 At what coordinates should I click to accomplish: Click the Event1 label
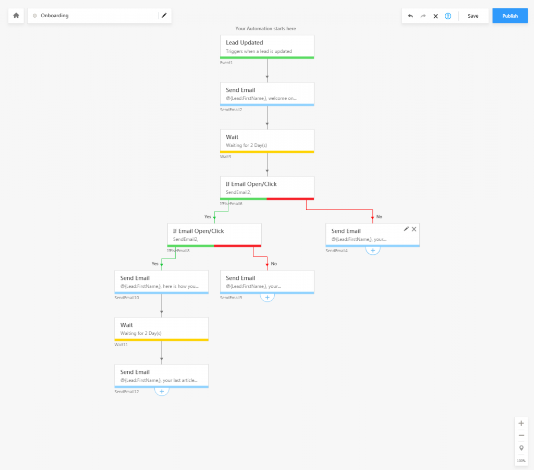[x=226, y=63]
